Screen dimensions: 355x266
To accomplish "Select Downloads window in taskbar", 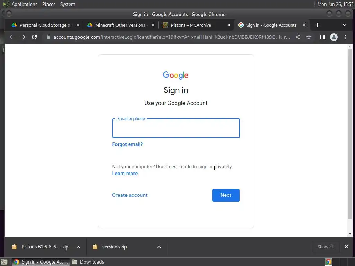I will [88, 262].
